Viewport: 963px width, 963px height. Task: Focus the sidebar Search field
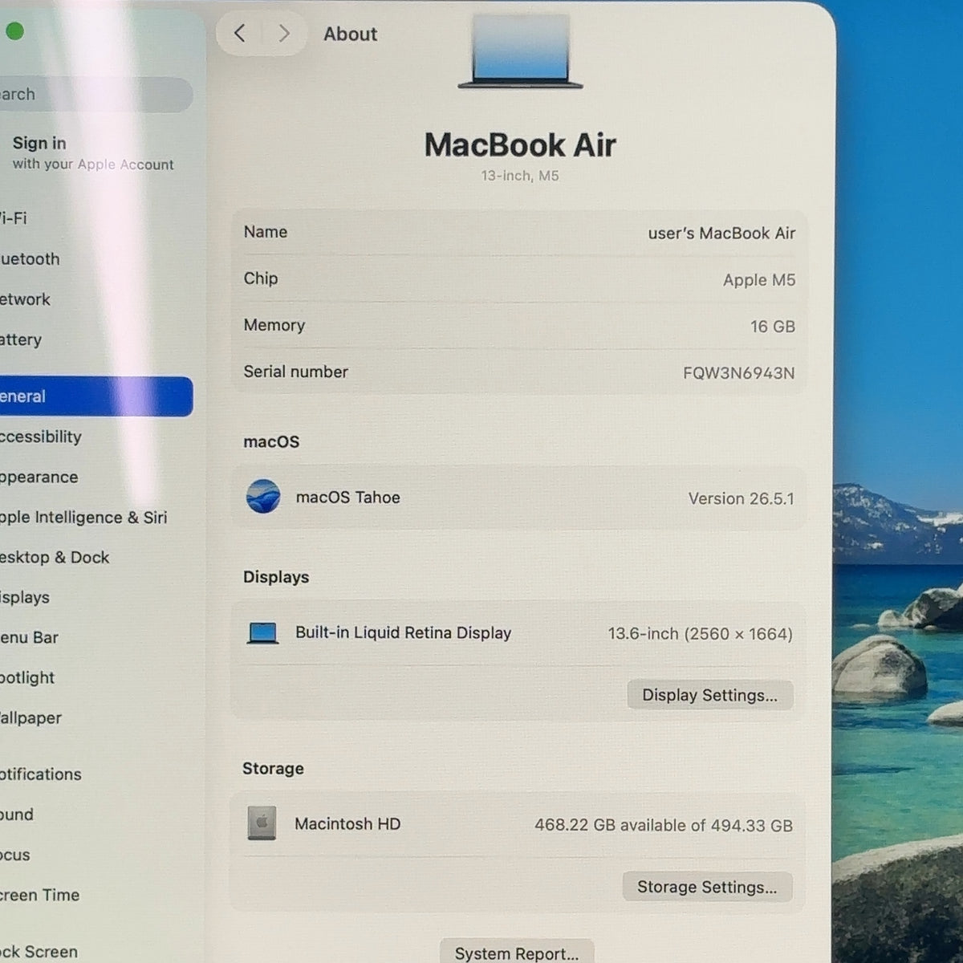tap(96, 94)
